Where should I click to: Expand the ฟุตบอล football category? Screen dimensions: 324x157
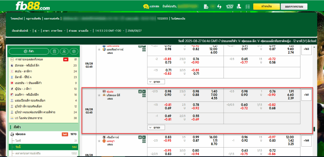pos(43,134)
